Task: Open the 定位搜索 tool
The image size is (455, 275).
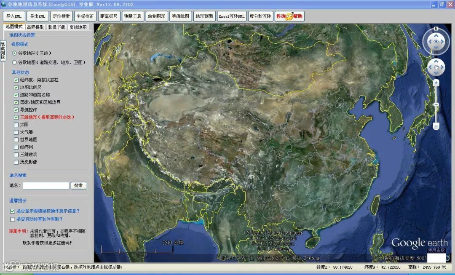Action: pyautogui.click(x=62, y=16)
